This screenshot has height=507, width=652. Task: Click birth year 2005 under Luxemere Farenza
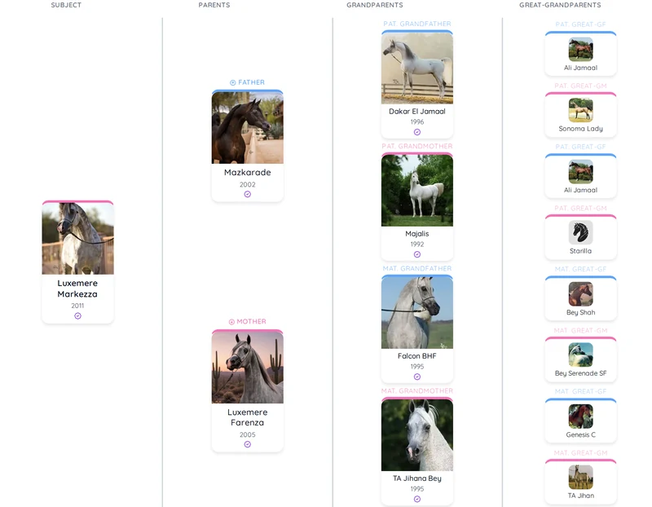[248, 434]
